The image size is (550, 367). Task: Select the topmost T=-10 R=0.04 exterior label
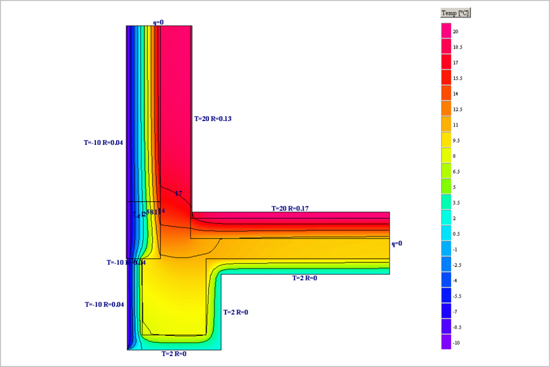[x=103, y=143]
